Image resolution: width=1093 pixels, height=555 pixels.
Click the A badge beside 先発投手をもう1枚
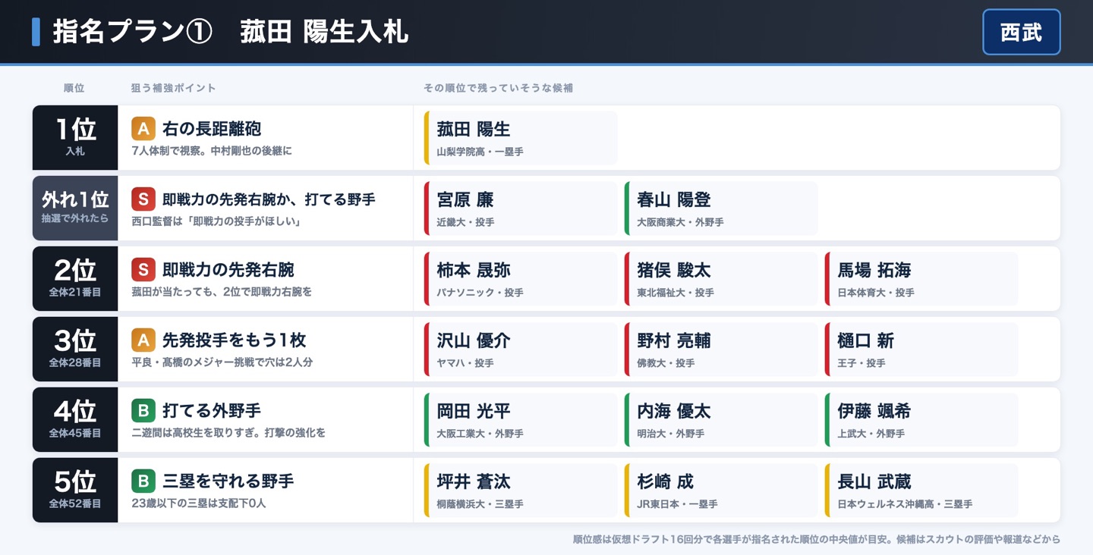pyautogui.click(x=143, y=340)
